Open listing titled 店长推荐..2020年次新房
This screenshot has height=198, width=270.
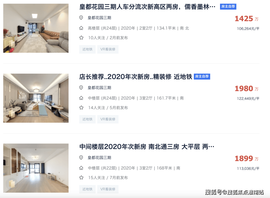pos(136,77)
